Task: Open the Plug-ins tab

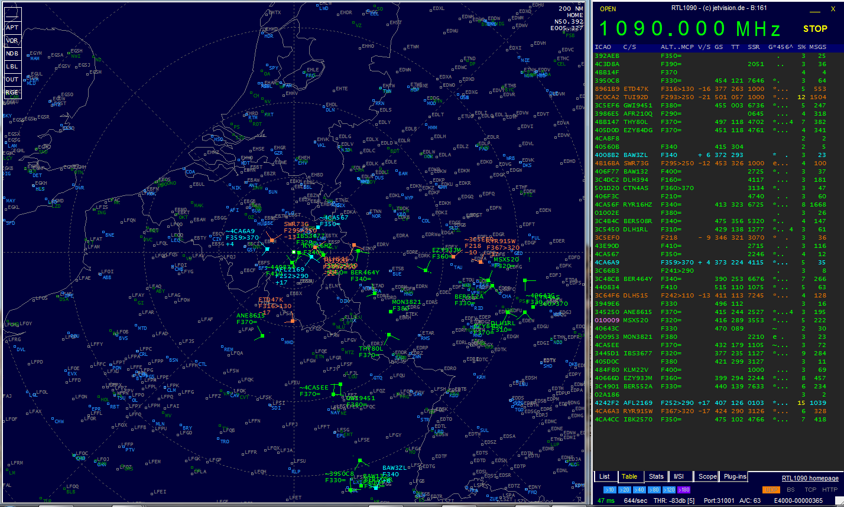Action: point(735,477)
